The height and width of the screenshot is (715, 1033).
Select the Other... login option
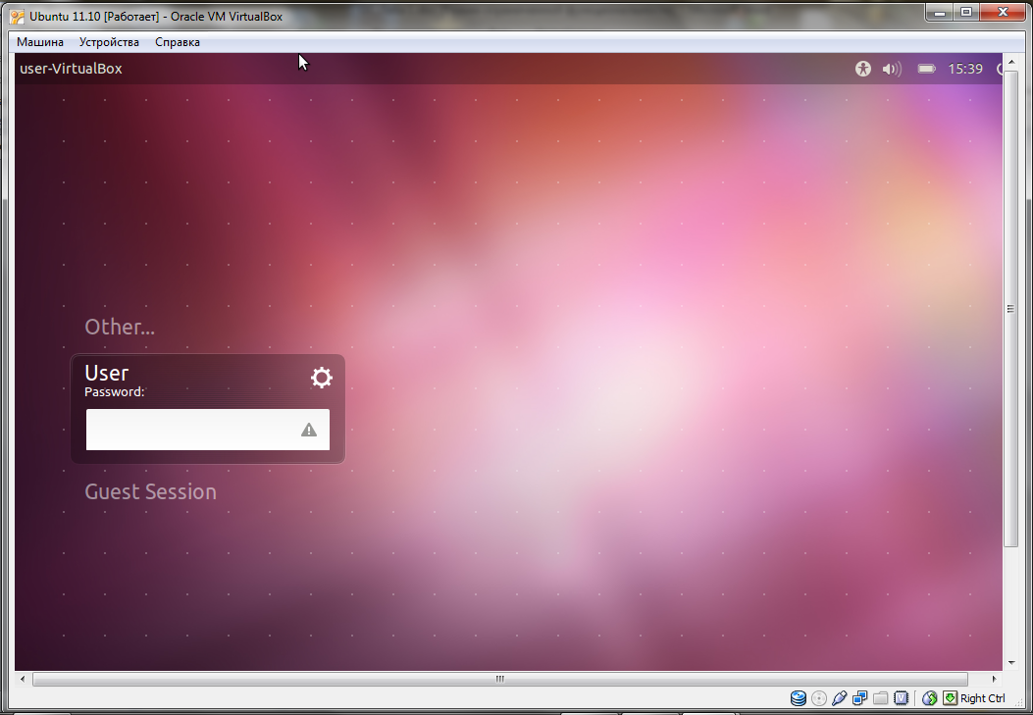point(120,327)
